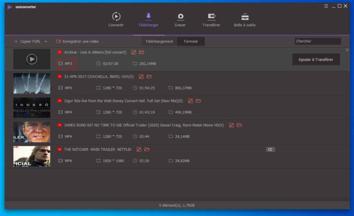The height and width of the screenshot is (216, 354).
Task: Click the YouTube icon beside Sigur Rós title
Action: 59,101
